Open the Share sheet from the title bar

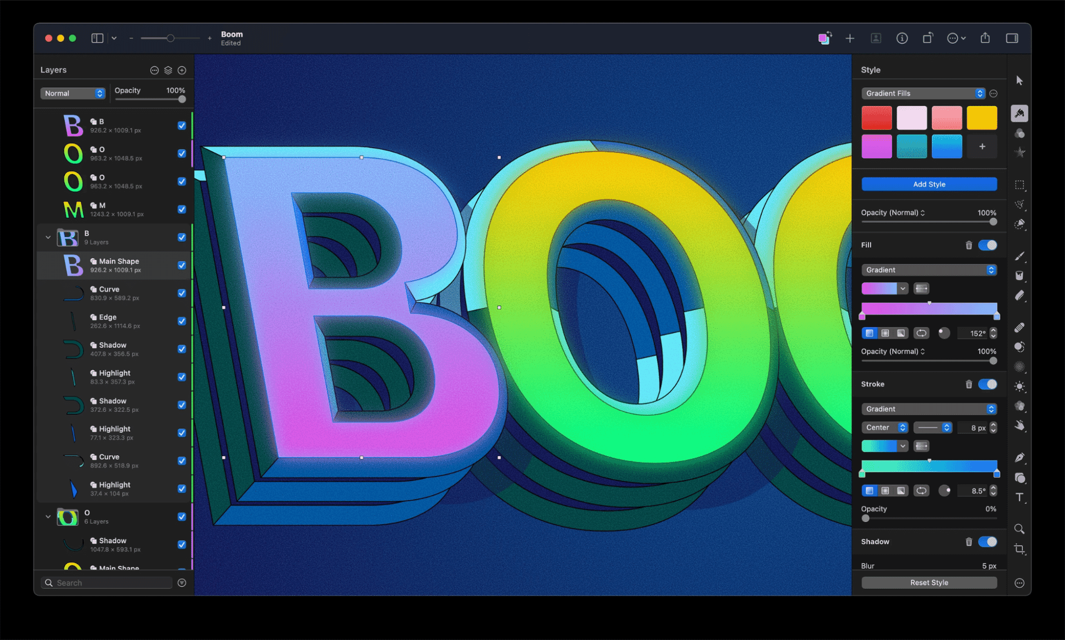(985, 38)
